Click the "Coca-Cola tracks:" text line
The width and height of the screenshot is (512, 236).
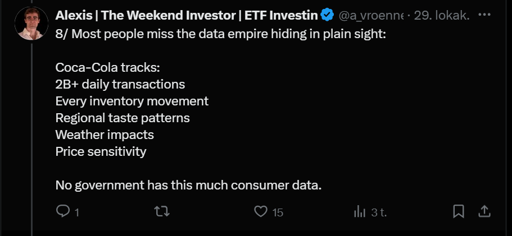108,68
